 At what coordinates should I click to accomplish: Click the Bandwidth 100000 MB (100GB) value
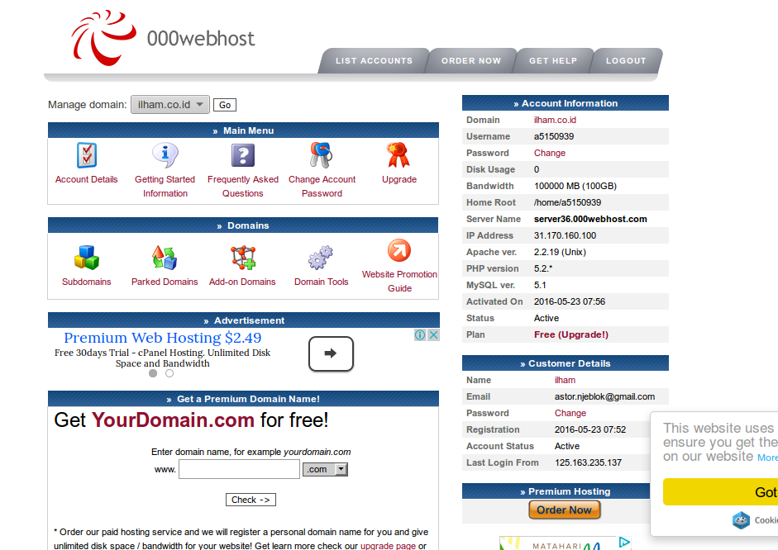pyautogui.click(x=575, y=187)
